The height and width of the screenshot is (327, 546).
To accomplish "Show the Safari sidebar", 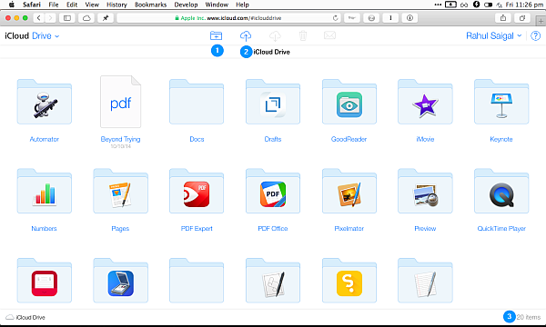I will coord(67,18).
